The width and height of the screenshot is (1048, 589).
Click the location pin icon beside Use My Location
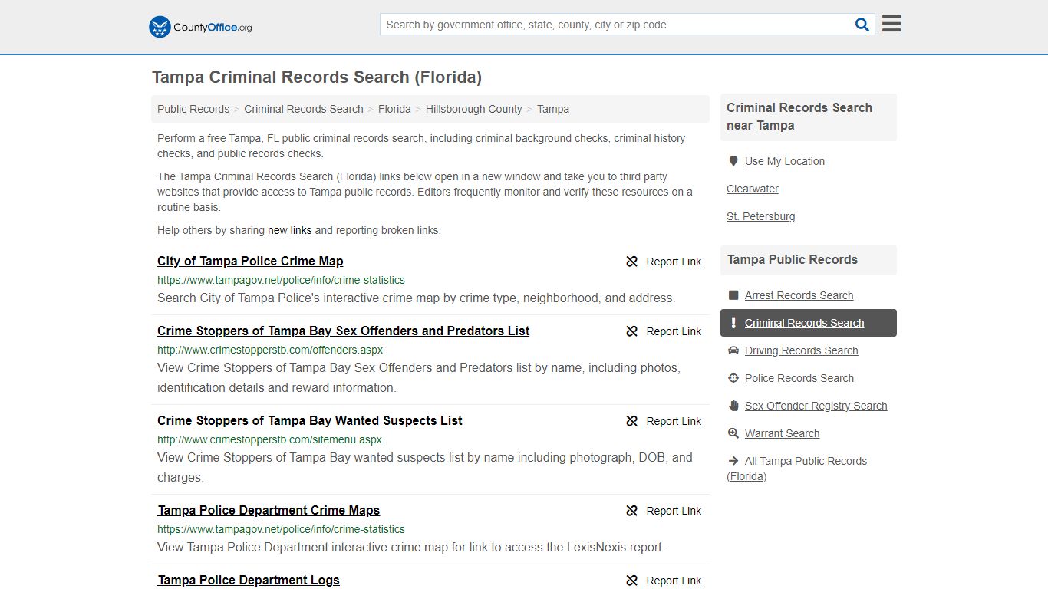click(x=733, y=161)
